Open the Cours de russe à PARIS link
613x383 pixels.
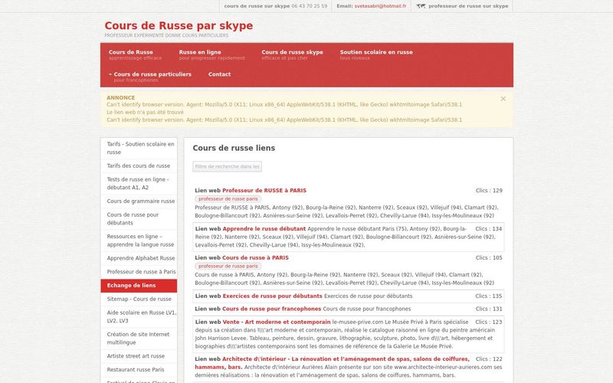(x=255, y=258)
